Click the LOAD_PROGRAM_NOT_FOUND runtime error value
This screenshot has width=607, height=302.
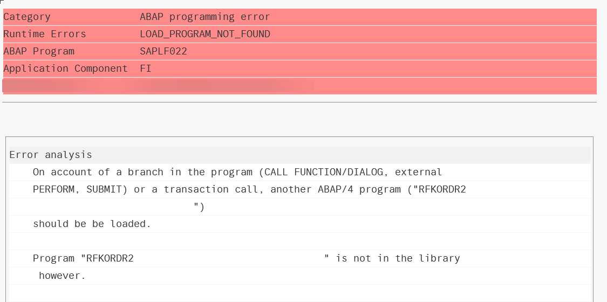205,35
